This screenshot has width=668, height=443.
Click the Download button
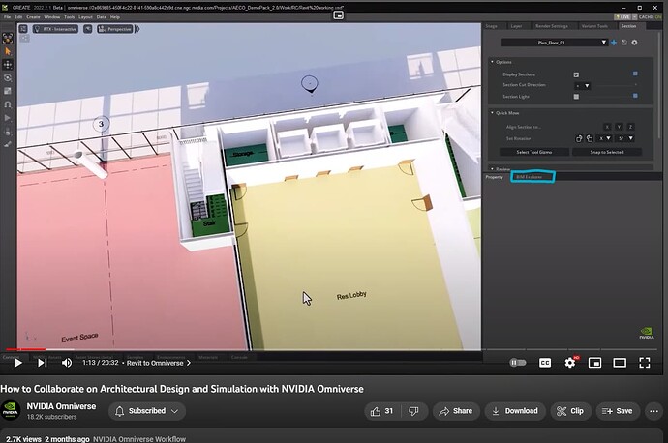click(515, 411)
